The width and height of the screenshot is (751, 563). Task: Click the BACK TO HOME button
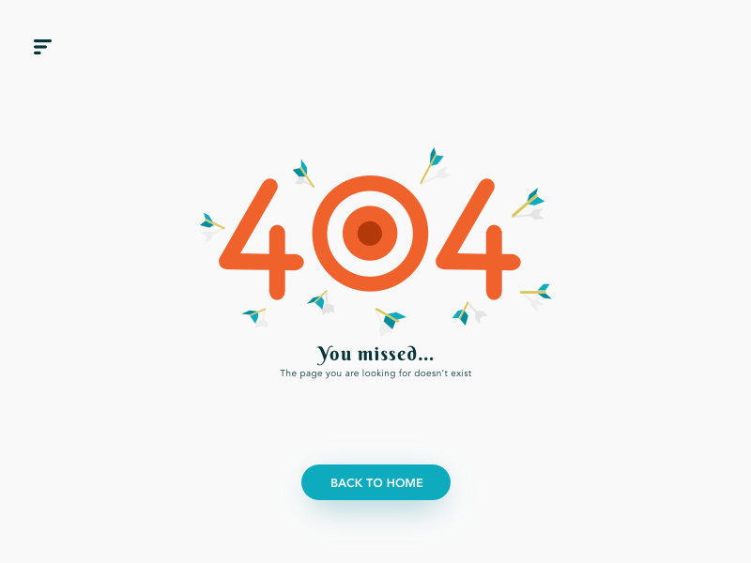[376, 482]
